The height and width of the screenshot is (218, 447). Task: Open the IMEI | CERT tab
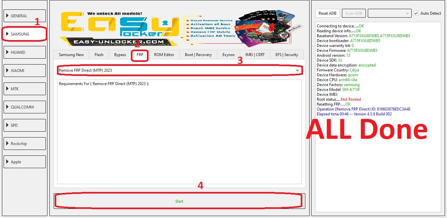point(255,55)
